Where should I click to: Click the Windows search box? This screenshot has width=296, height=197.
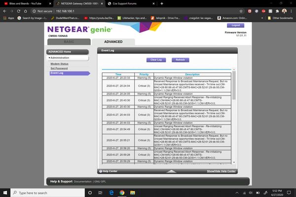pyautogui.click(x=47, y=193)
